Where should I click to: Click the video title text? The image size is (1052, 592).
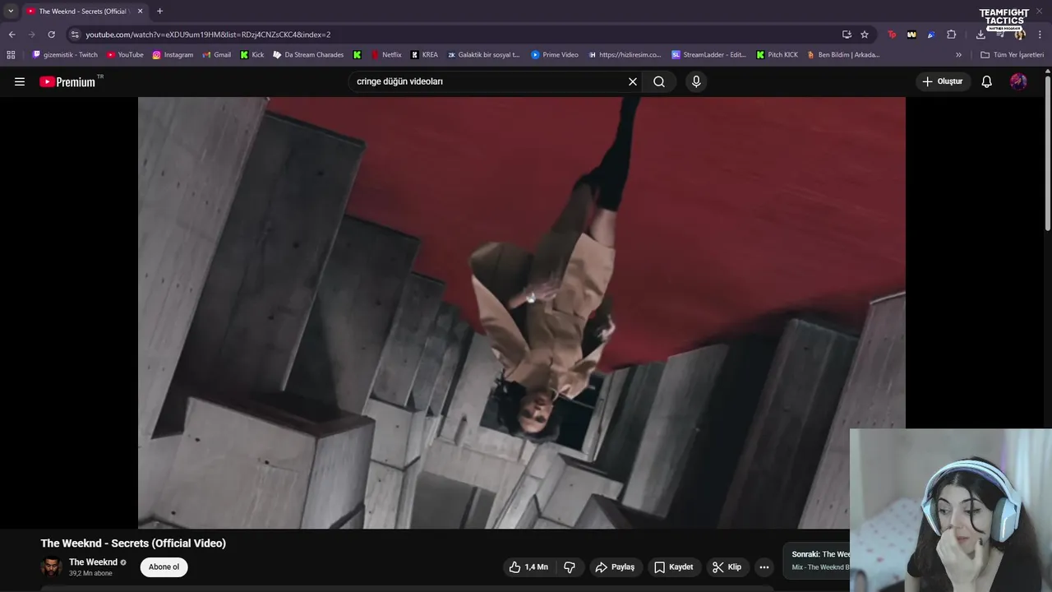coord(133,543)
